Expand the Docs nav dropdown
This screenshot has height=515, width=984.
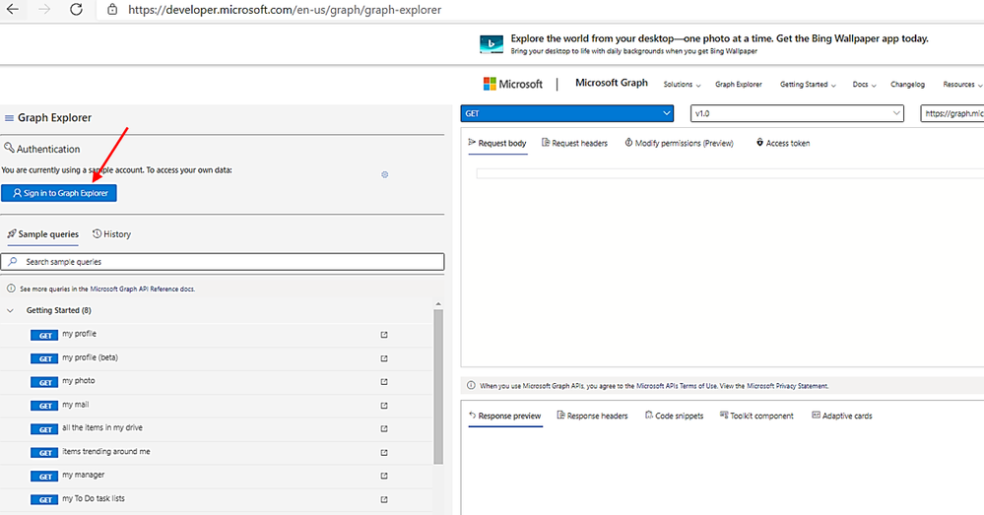pyautogui.click(x=864, y=84)
